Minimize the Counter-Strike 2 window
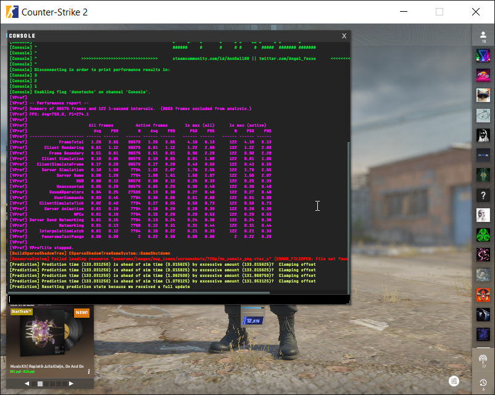Viewport: 495px width, 395px height. pos(404,12)
